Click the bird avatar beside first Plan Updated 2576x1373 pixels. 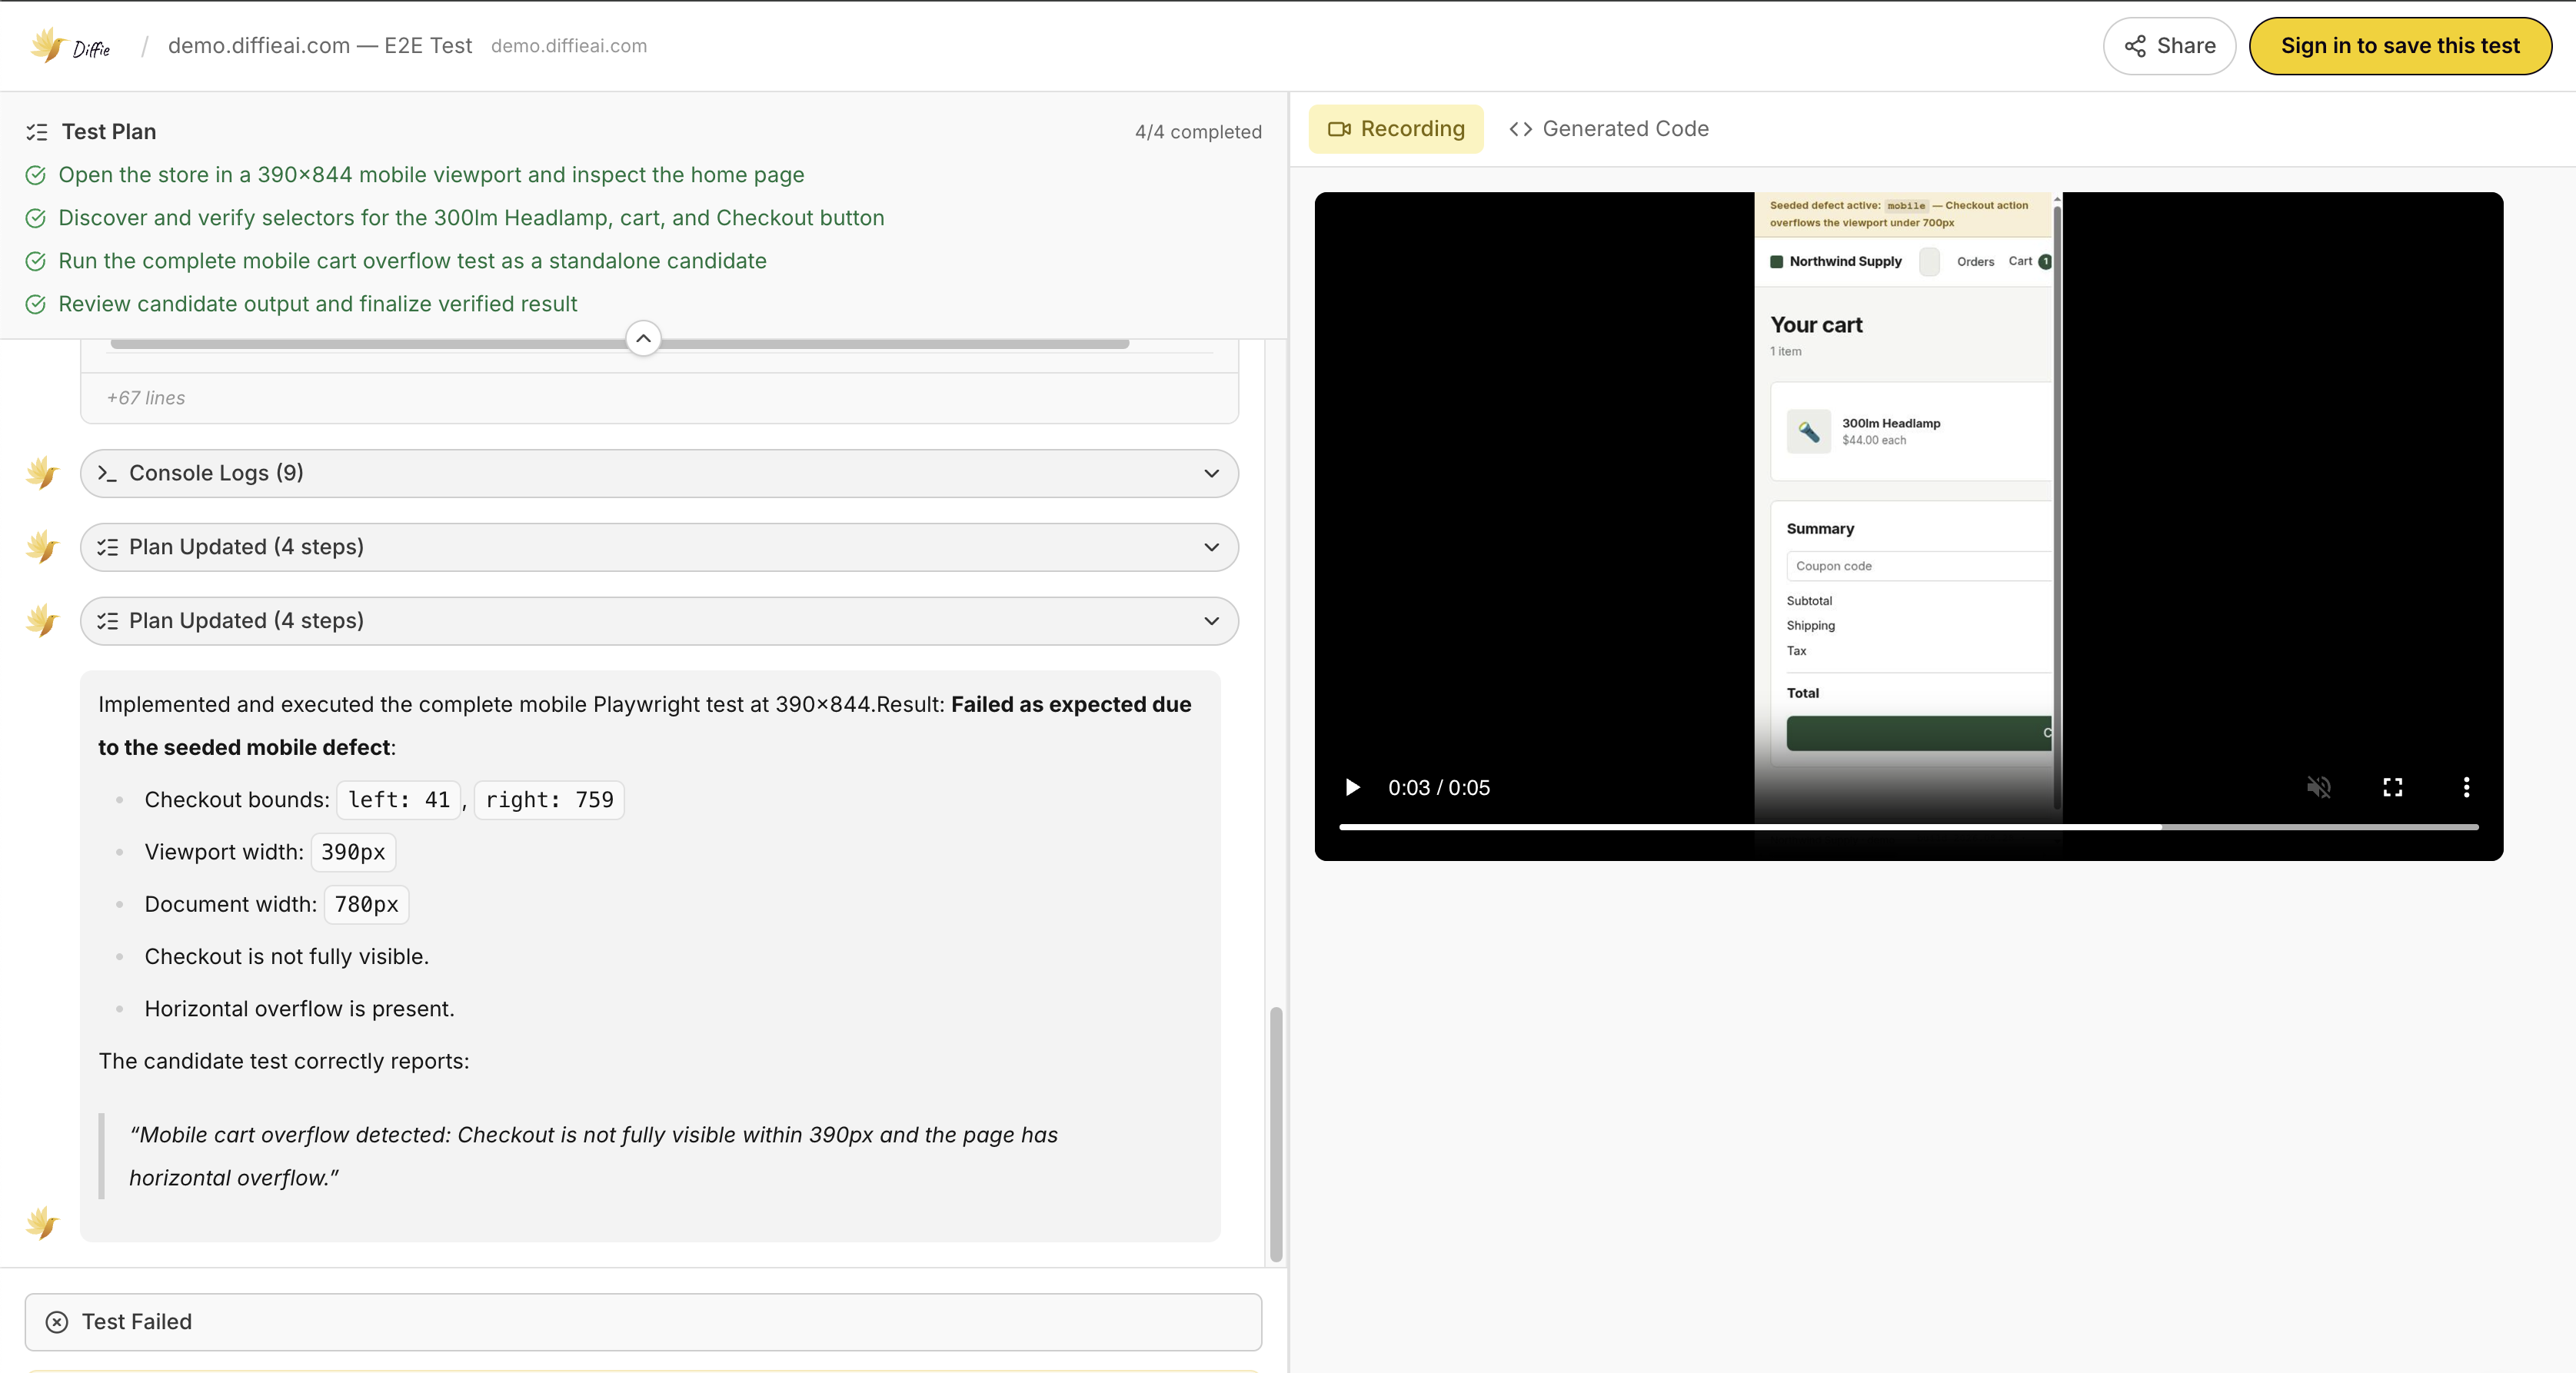(x=42, y=547)
